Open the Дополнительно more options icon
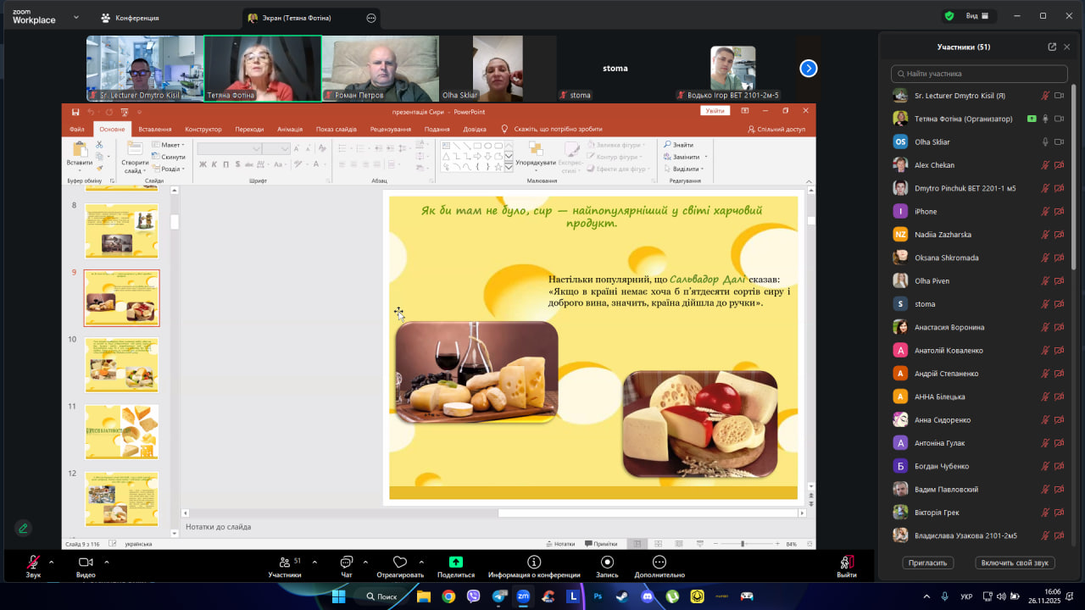 point(659,563)
